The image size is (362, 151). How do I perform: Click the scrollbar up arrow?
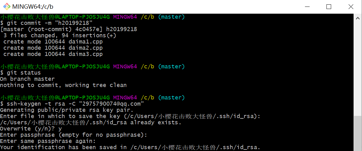(x=358, y=18)
